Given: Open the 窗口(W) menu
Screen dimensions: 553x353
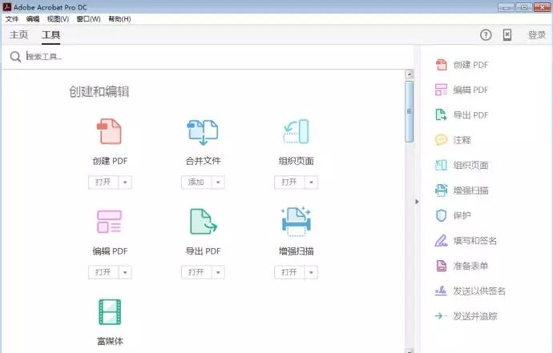Looking at the screenshot, I should pyautogui.click(x=88, y=19).
